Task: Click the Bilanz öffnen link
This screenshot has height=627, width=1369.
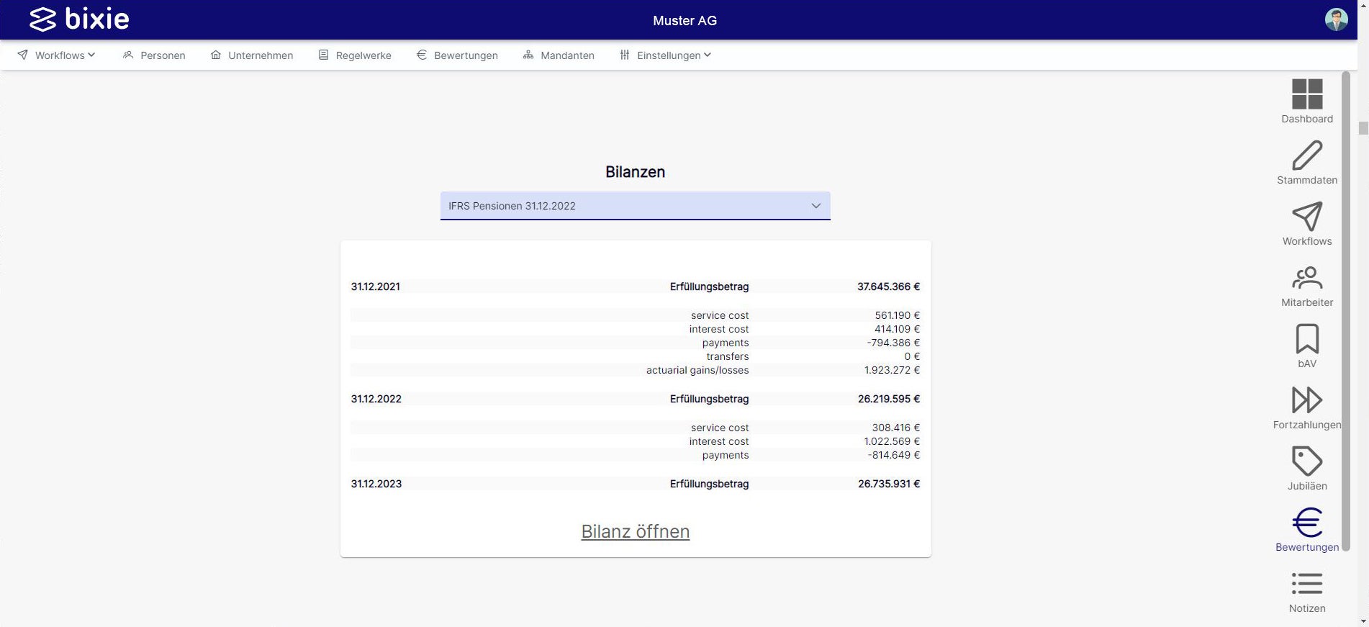Action: [x=635, y=531]
